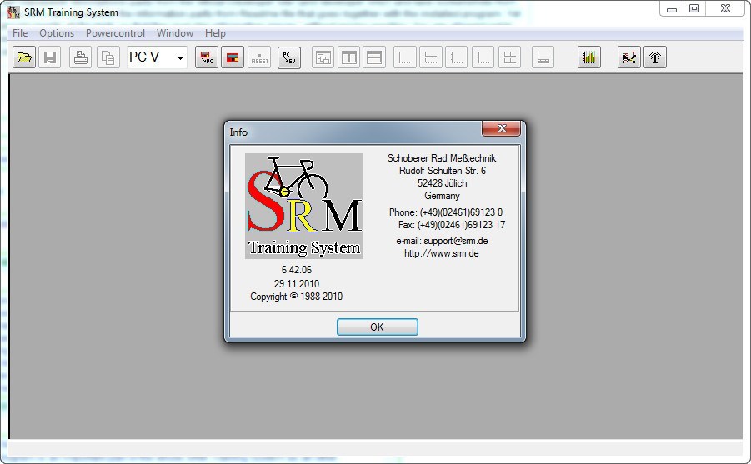Image resolution: width=751 pixels, height=464 pixels.
Task: Open the Help menu
Action: tap(215, 33)
